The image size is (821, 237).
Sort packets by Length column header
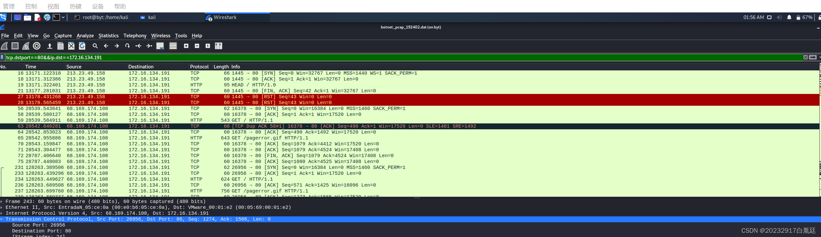pyautogui.click(x=221, y=67)
